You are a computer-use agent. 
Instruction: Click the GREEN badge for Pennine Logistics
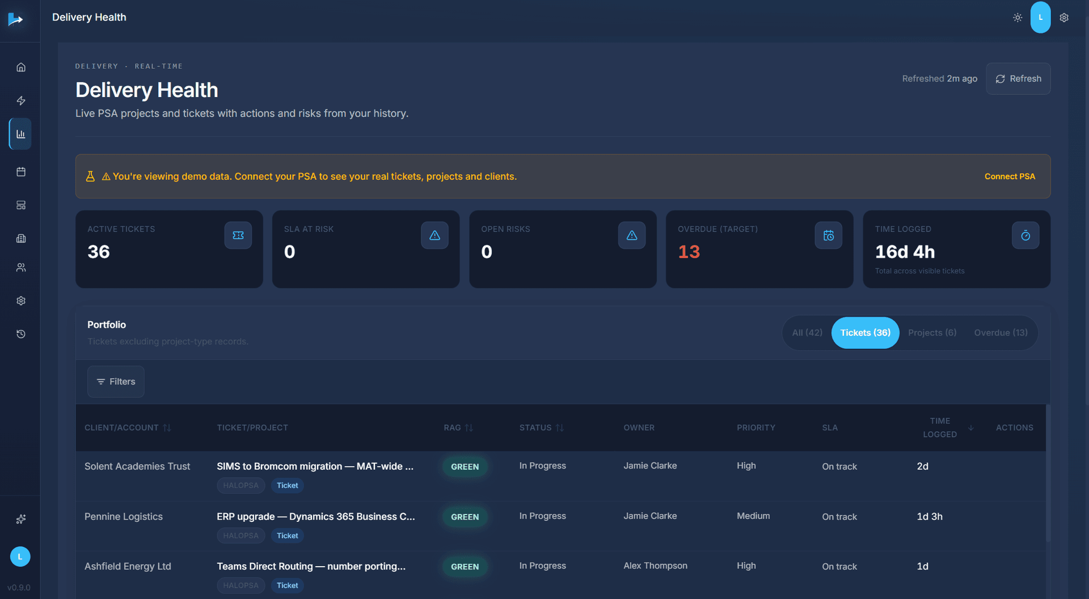coord(465,517)
